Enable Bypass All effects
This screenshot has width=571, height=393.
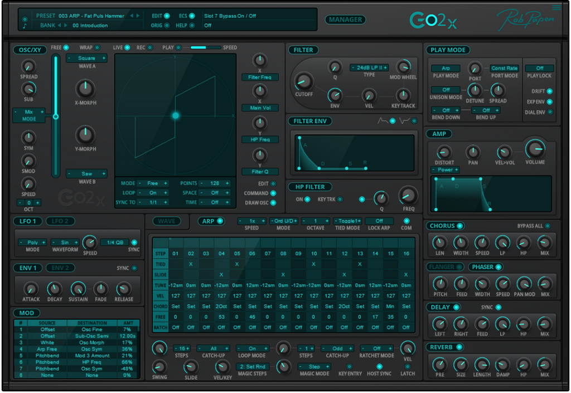[548, 226]
